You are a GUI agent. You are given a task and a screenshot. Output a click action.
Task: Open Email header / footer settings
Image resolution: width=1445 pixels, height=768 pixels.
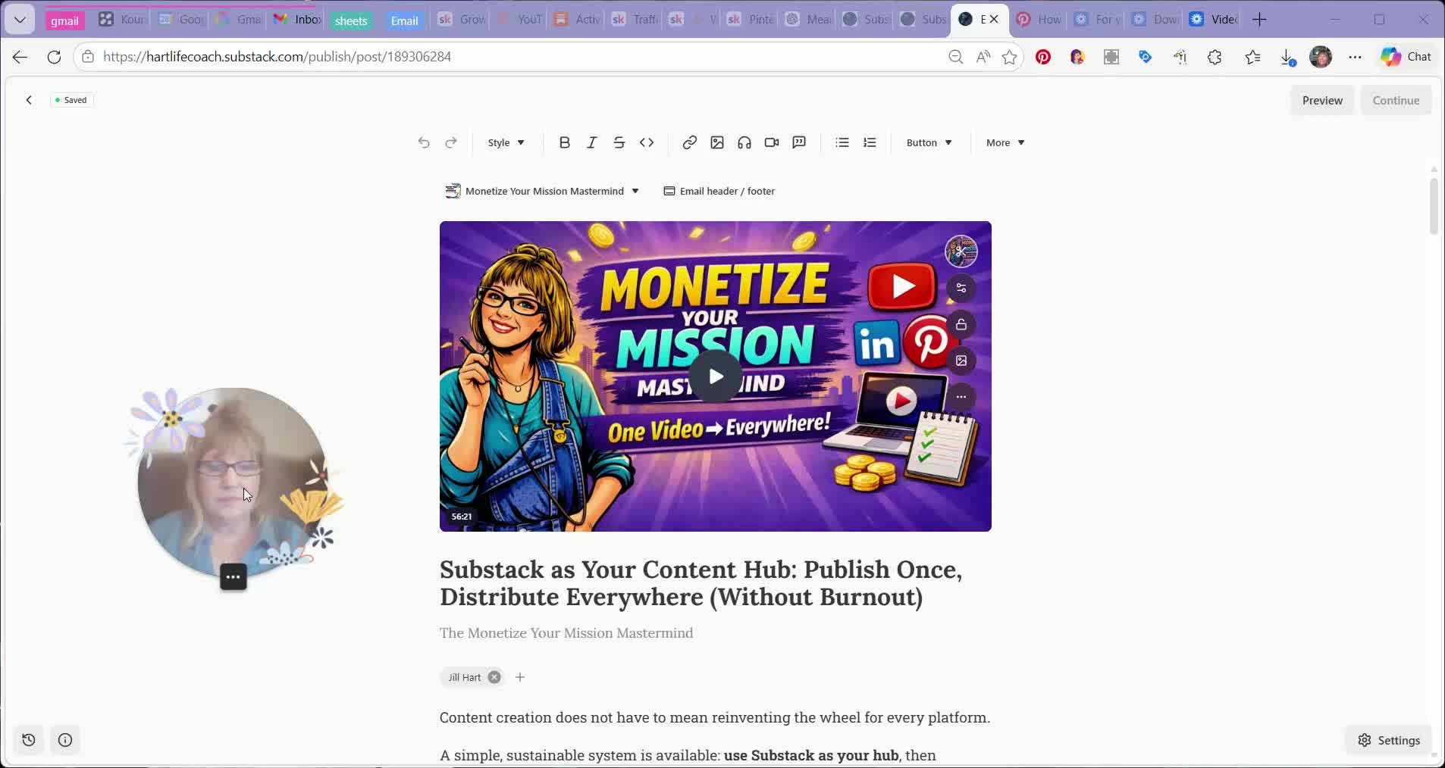[719, 191]
